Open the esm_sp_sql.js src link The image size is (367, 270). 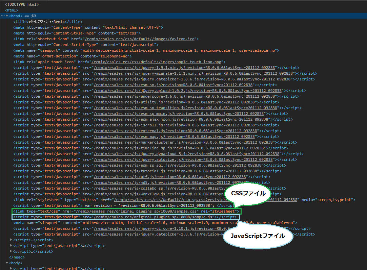[178, 165]
